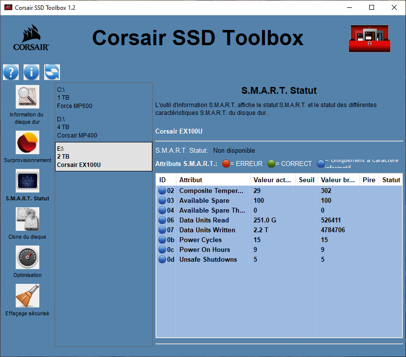Click blue status dot for attribute 06
Image resolution: width=406 pixels, height=357 pixels.
click(162, 220)
